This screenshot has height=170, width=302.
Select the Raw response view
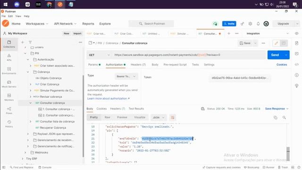pyautogui.click(x=107, y=118)
